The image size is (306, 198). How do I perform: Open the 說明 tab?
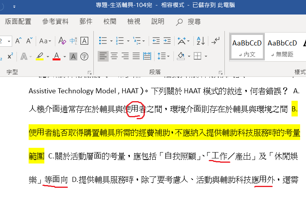click(x=158, y=22)
